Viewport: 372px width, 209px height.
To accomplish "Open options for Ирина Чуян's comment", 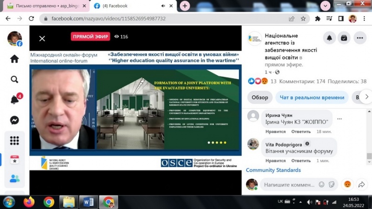I will point(340,119).
